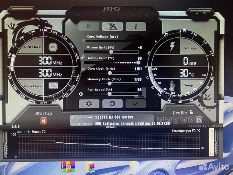
Task: Click the Memory Clock slider handle
Action: (x=109, y=84)
